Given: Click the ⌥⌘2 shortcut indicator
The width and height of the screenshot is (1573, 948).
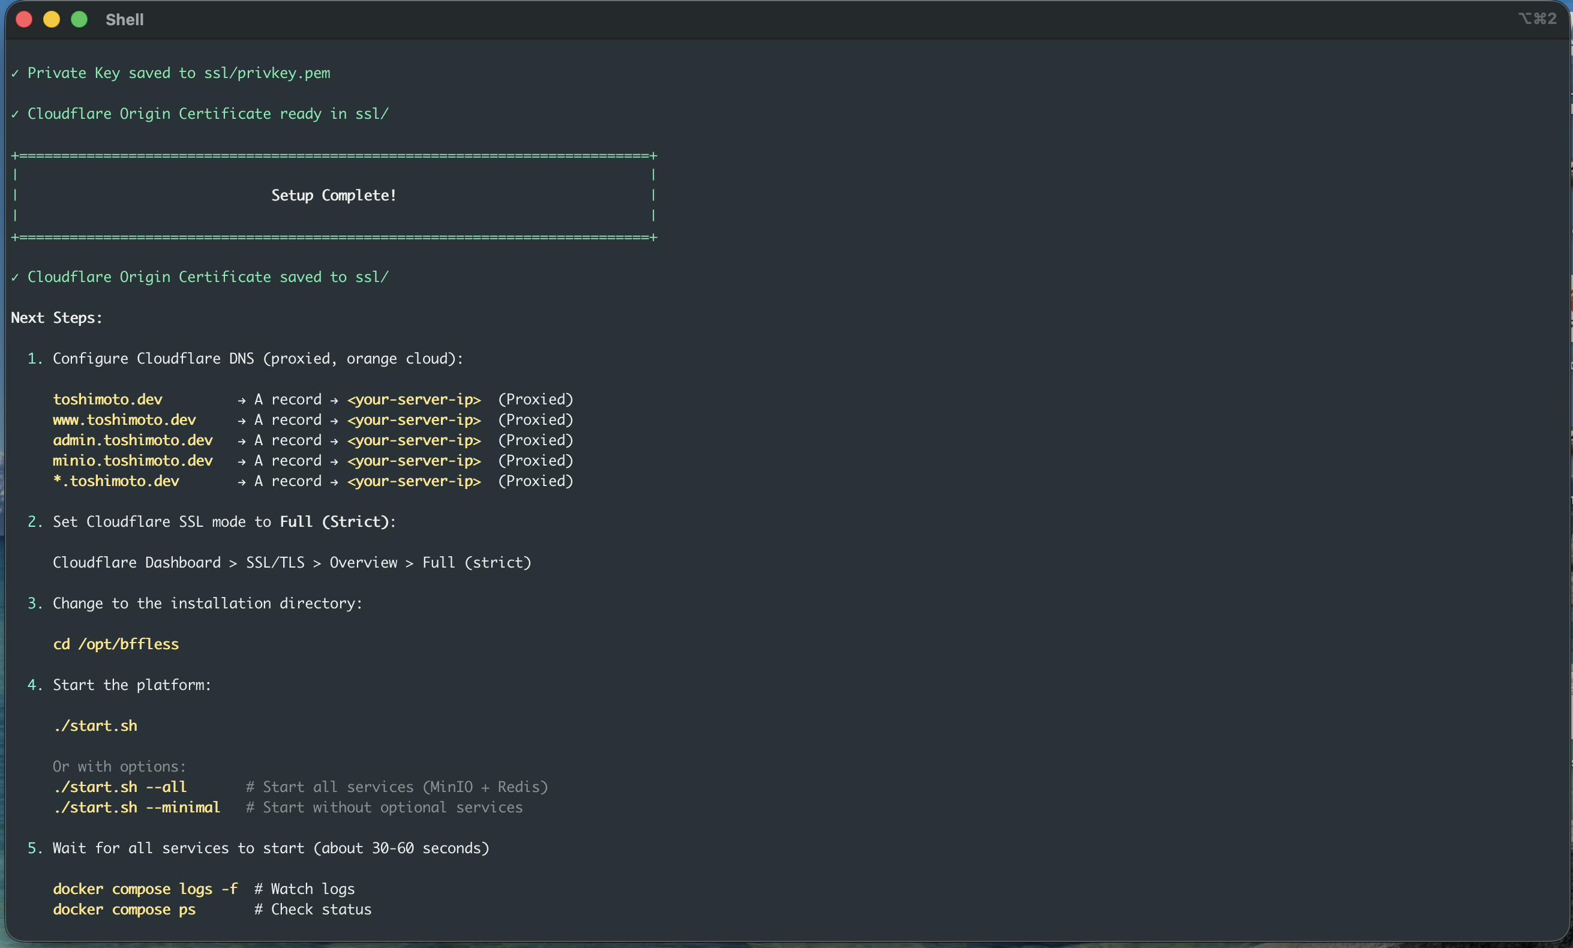Looking at the screenshot, I should point(1537,19).
